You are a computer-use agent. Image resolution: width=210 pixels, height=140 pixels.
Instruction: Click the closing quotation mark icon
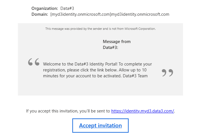pyautogui.click(x=167, y=73)
